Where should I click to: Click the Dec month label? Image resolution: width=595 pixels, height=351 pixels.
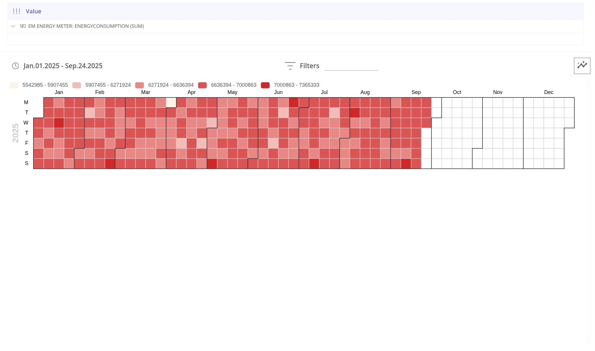point(548,92)
